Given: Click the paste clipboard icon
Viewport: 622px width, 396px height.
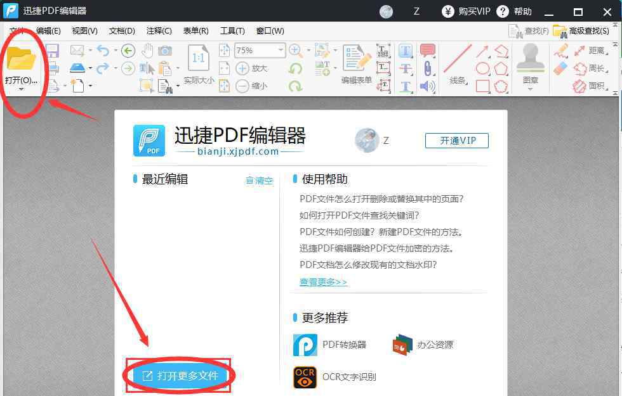Looking at the screenshot, I should (164, 68).
